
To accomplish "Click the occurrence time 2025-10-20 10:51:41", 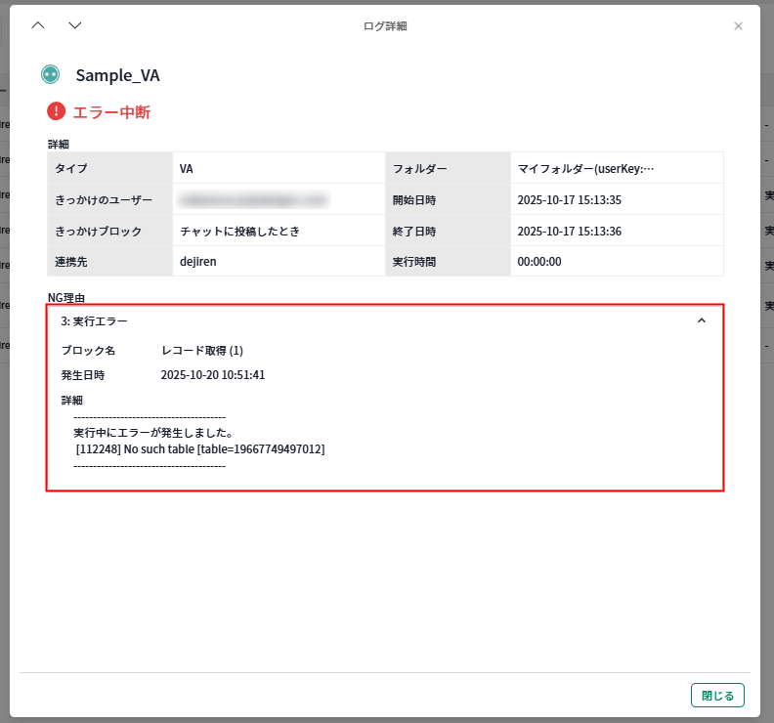I will tap(213, 374).
